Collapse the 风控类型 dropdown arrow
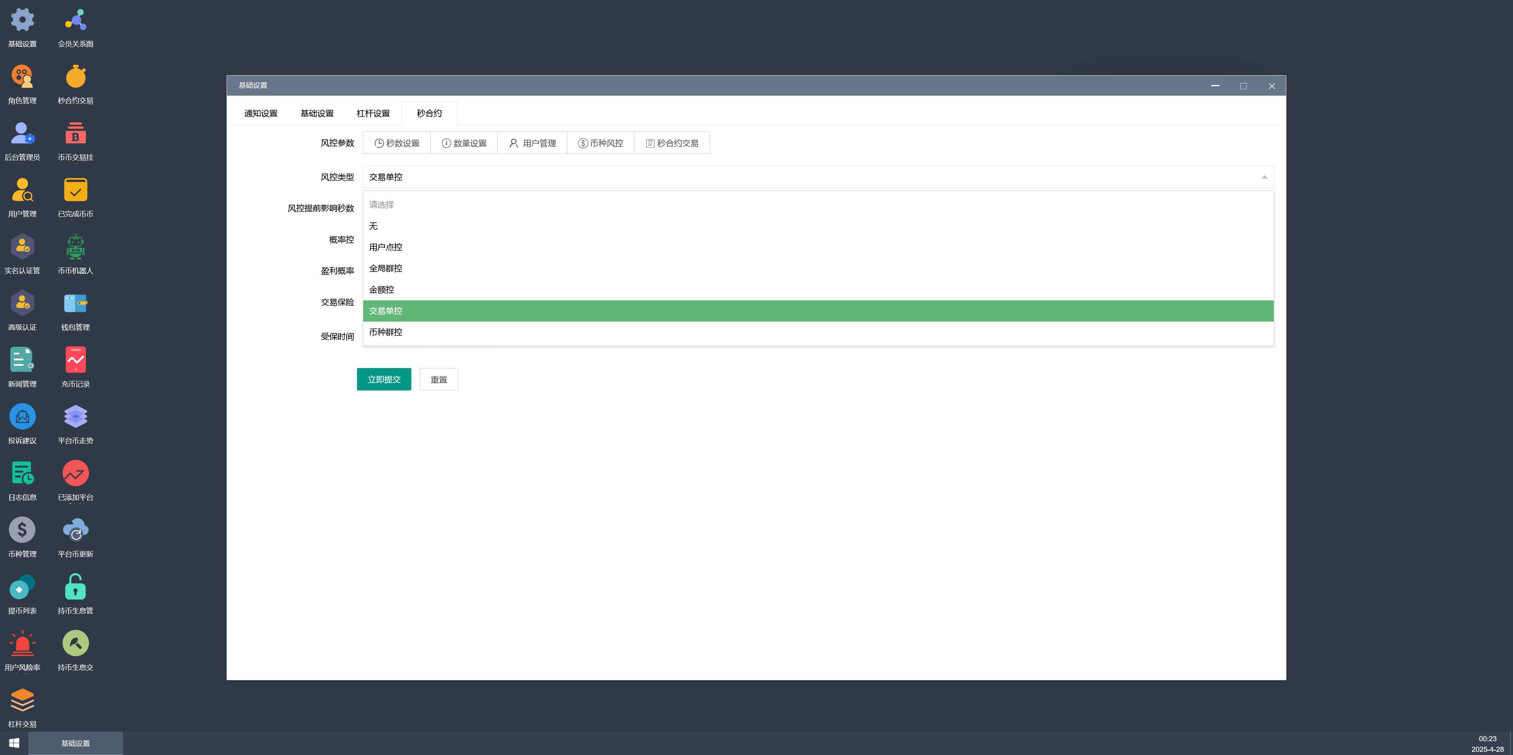This screenshot has width=1513, height=755. pos(1264,177)
